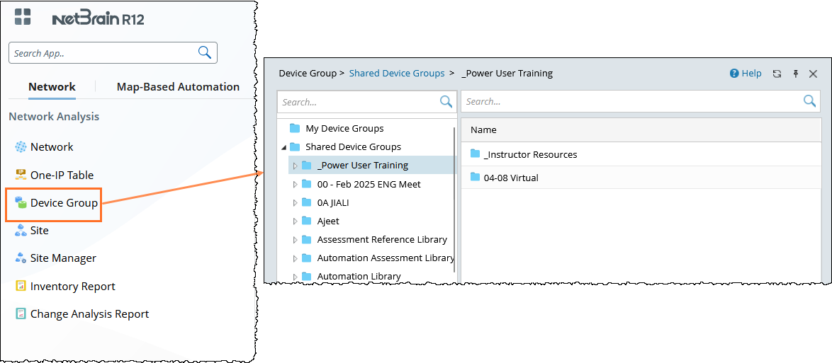832x363 pixels.
Task: Click the blue Help question-mark icon
Action: (x=734, y=74)
